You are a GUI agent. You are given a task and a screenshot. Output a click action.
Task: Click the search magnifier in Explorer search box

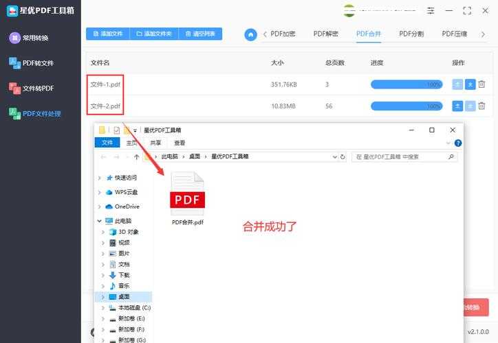(x=451, y=156)
